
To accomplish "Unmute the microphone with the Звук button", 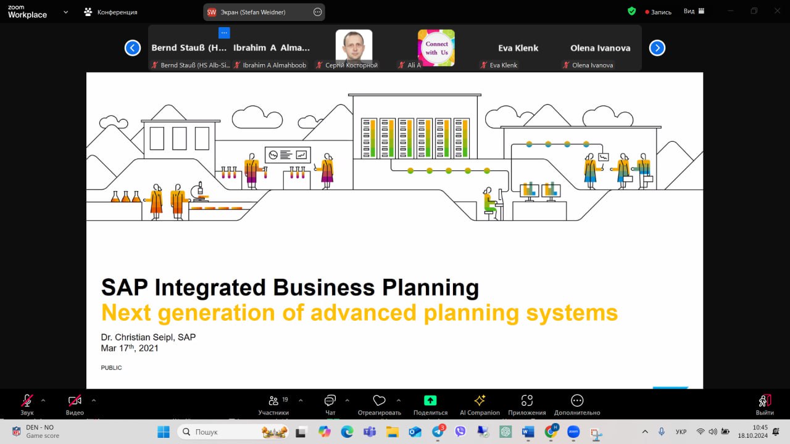I will (x=27, y=401).
